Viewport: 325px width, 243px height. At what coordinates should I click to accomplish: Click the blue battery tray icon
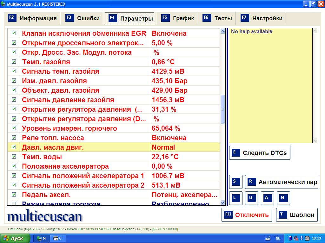290,239
